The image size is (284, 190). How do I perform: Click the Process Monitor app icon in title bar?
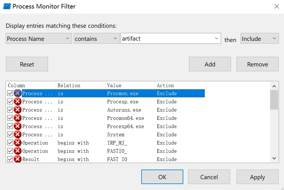[x=7, y=6]
